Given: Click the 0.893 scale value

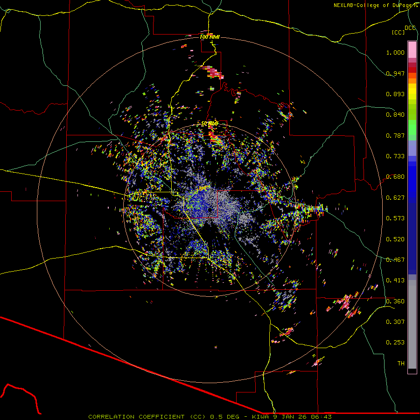Looking at the screenshot, I should click(x=395, y=94).
